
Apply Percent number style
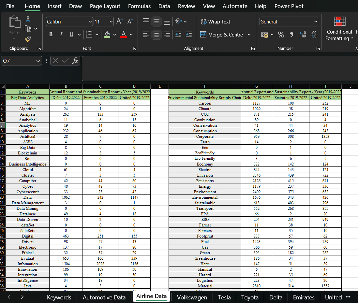(x=281, y=34)
